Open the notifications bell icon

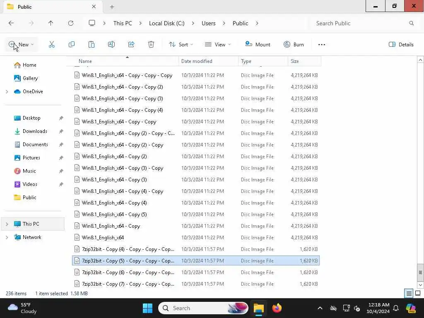tap(396, 308)
